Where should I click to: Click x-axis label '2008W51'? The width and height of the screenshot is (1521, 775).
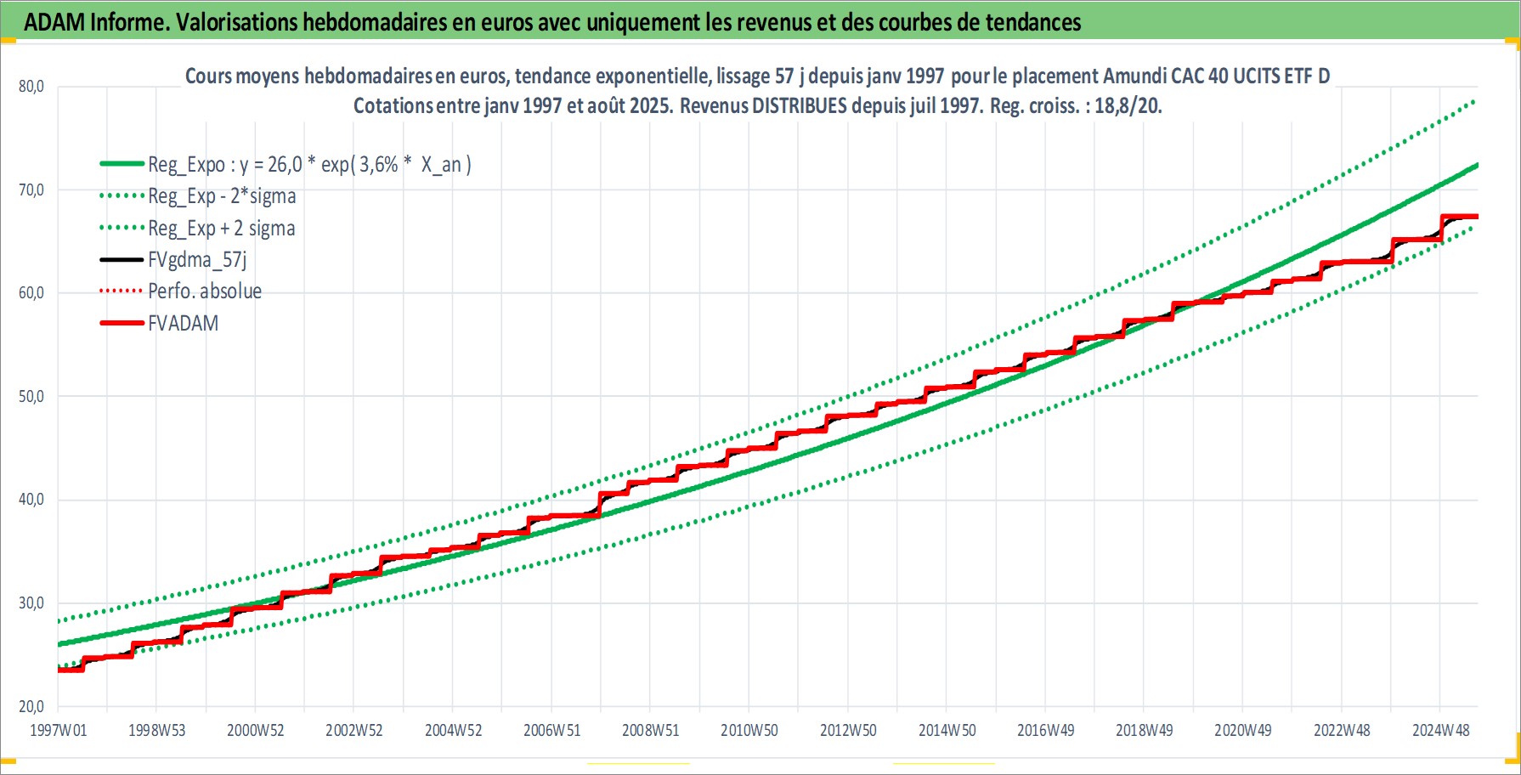coord(650,731)
